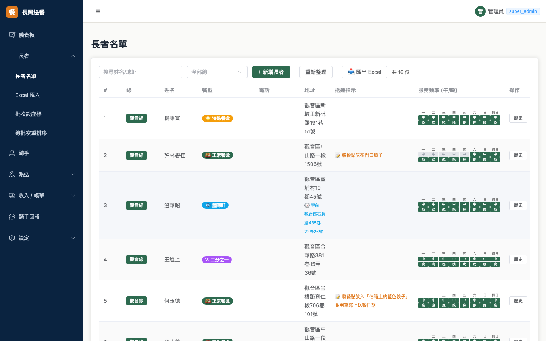
Task: Click 觀音線 tag in 王進上's row
Action: pyautogui.click(x=136, y=260)
